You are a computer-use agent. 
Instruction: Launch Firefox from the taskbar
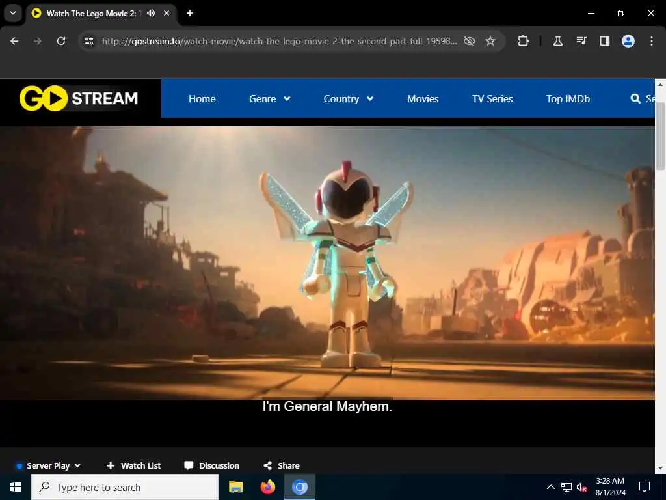(267, 487)
